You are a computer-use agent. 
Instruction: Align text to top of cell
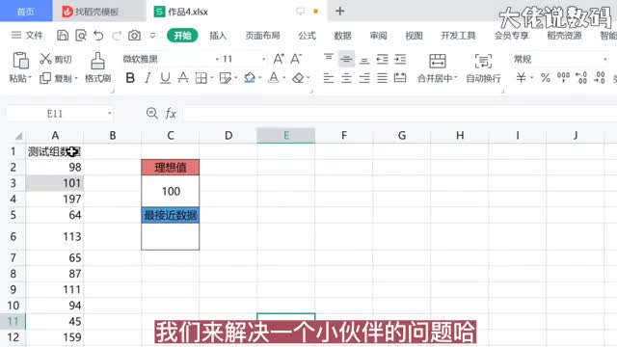tap(329, 59)
